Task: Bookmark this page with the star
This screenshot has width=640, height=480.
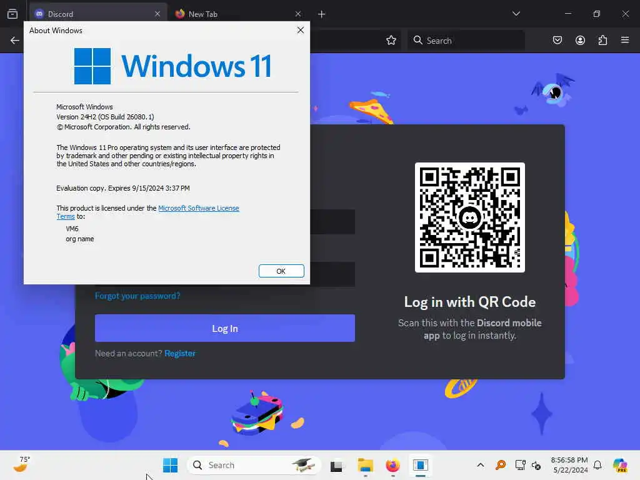Action: pyautogui.click(x=391, y=40)
